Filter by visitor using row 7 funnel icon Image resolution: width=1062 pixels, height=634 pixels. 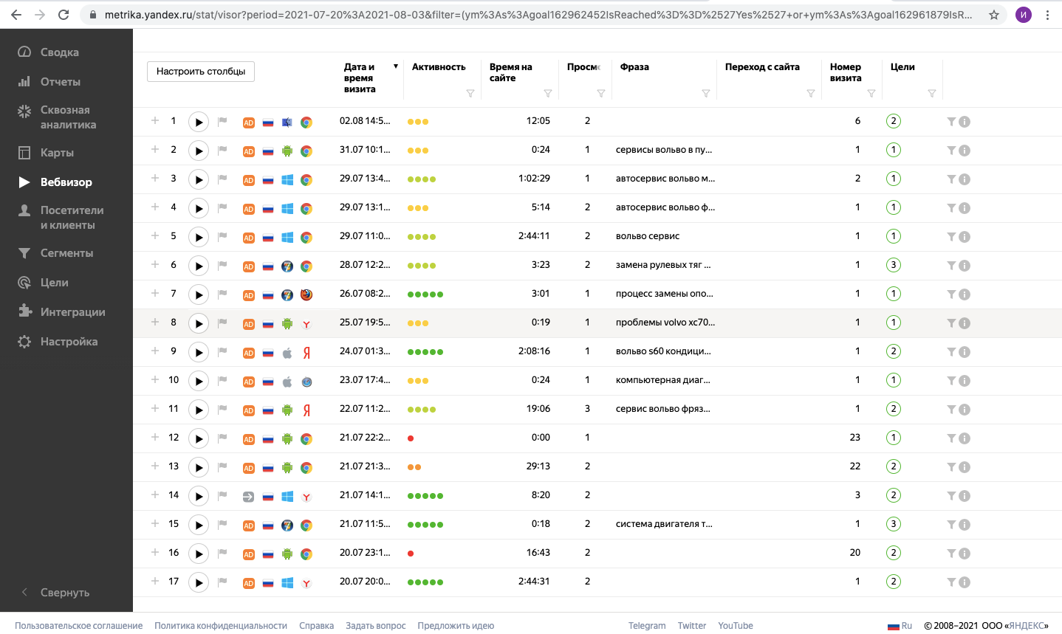pos(951,294)
